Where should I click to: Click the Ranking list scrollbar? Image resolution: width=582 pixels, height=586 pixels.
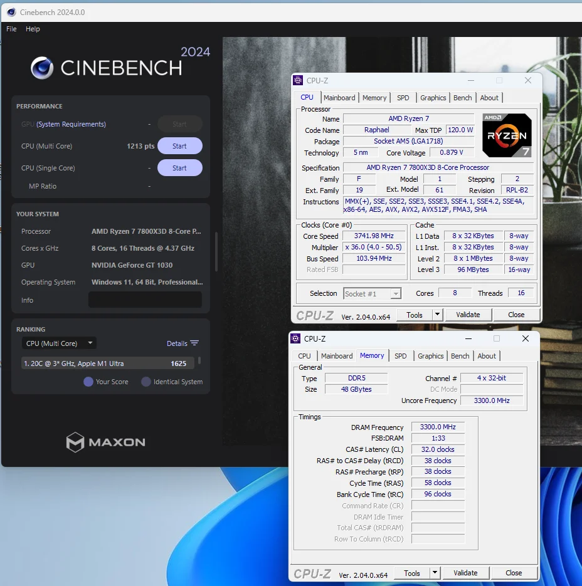coord(199,360)
